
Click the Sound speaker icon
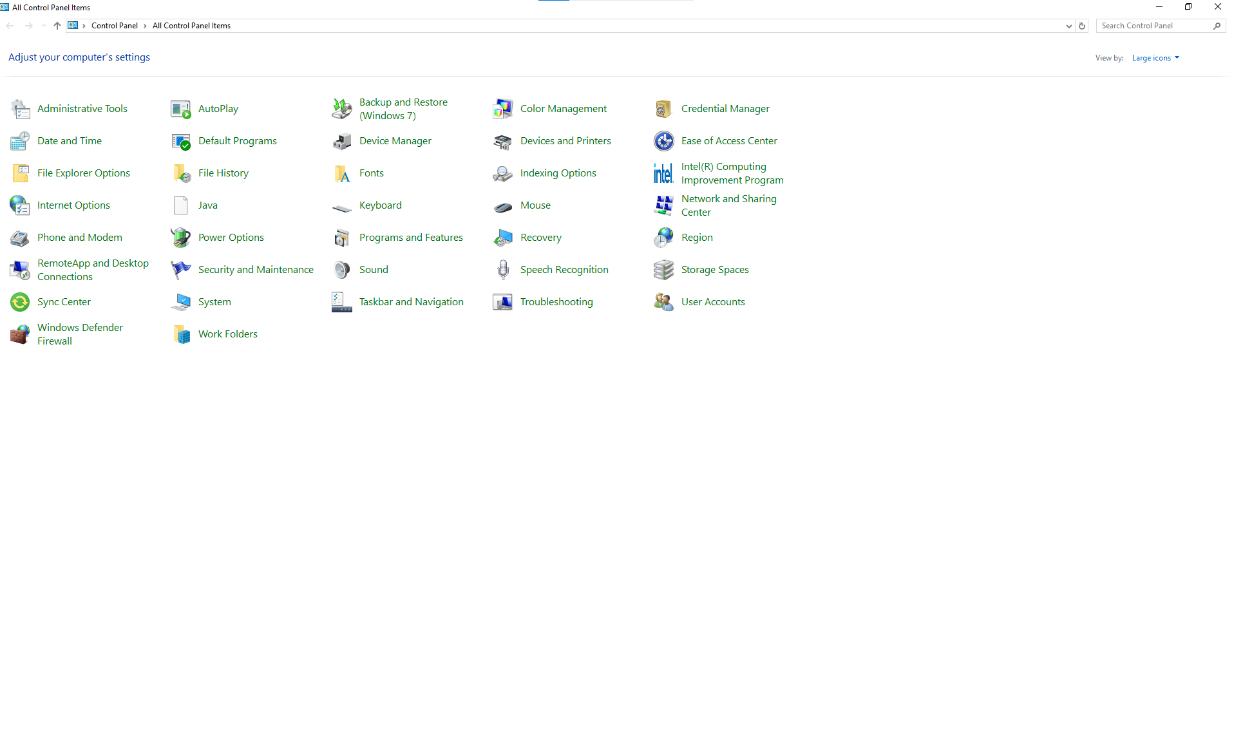[342, 270]
